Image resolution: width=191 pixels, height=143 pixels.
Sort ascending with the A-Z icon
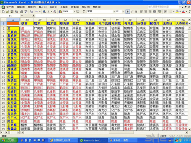pyautogui.click(x=55, y=12)
